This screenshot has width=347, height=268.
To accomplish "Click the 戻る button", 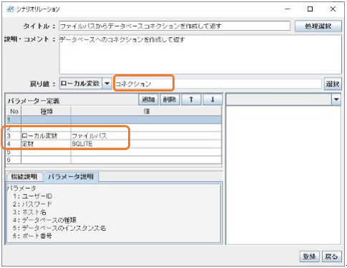I will coord(331,257).
